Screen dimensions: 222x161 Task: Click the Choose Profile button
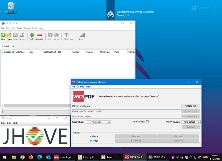pos(191,111)
